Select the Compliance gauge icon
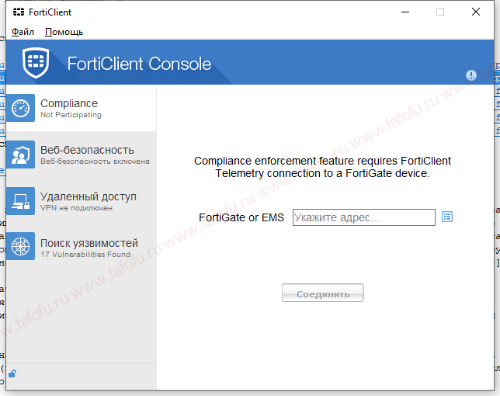Screen dimensions: 500x396 (21, 108)
